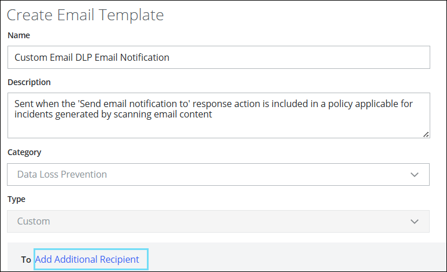Click the Category field label
Screen dimensions: 447x272
coord(24,152)
